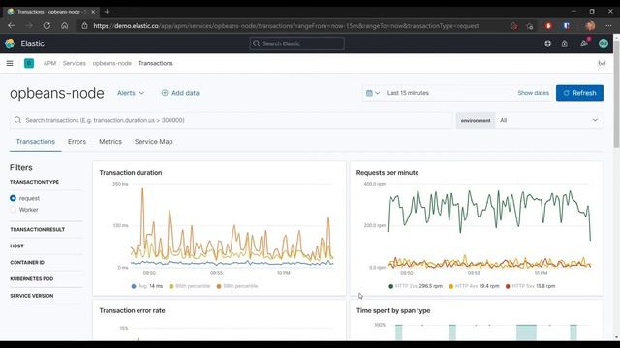Switch to the Metrics tab
The width and height of the screenshot is (620, 348).
(110, 142)
